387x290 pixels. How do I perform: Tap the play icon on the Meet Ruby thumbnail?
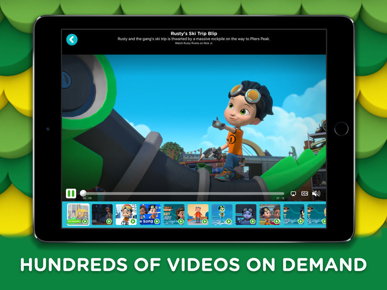[x=181, y=221]
